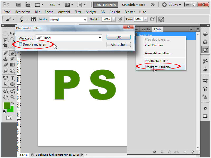Select the Pen tool

pyautogui.click(x=6, y=78)
